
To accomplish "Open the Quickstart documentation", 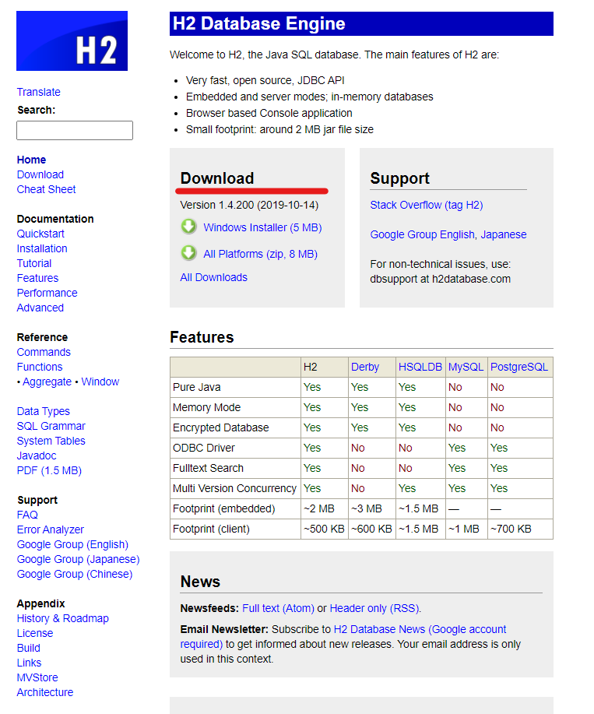I will [x=40, y=234].
